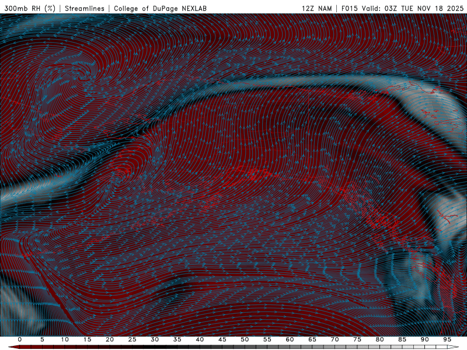Click the colorbar label "40"
This screenshot has width=467, height=350.
pos(200,339)
